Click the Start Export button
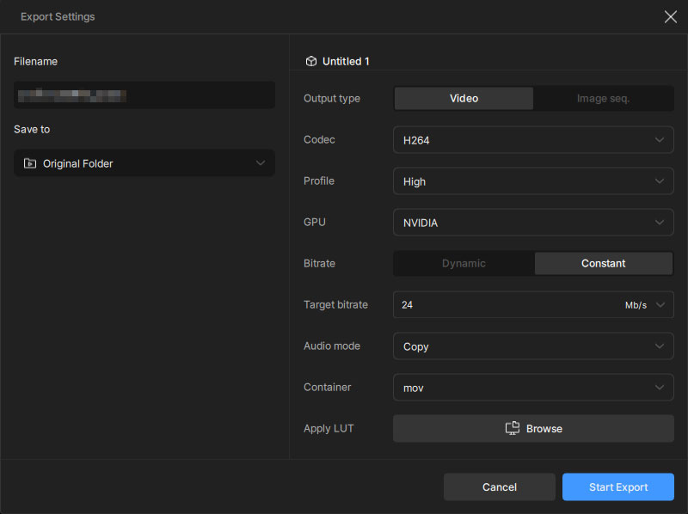Screen dimensions: 688x514 [618, 487]
